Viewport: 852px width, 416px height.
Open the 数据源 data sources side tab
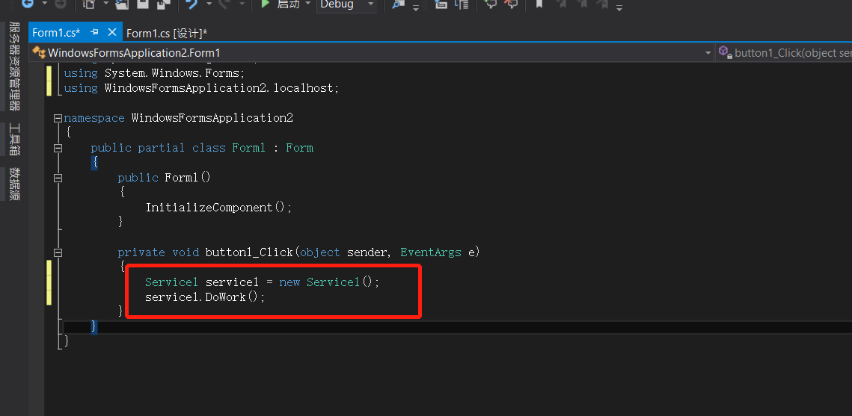pyautogui.click(x=15, y=184)
